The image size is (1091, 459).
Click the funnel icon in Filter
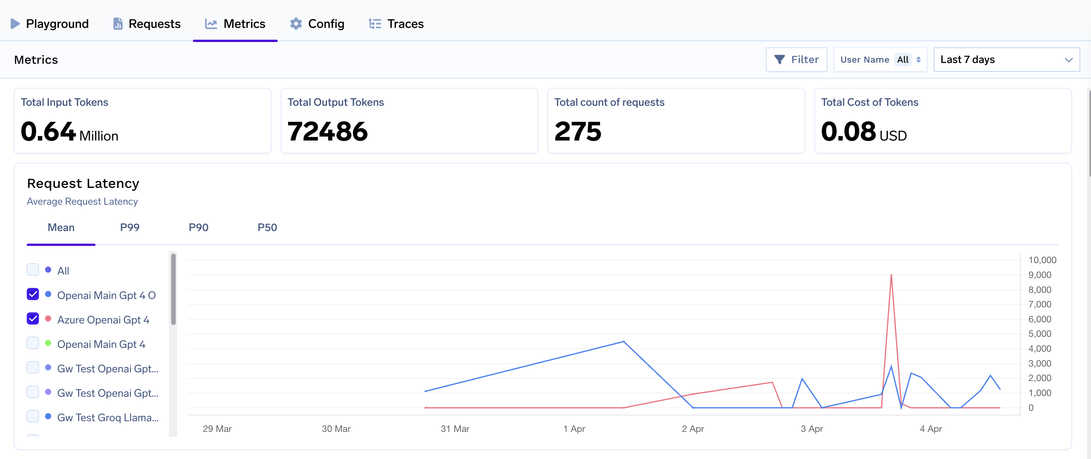pos(779,60)
